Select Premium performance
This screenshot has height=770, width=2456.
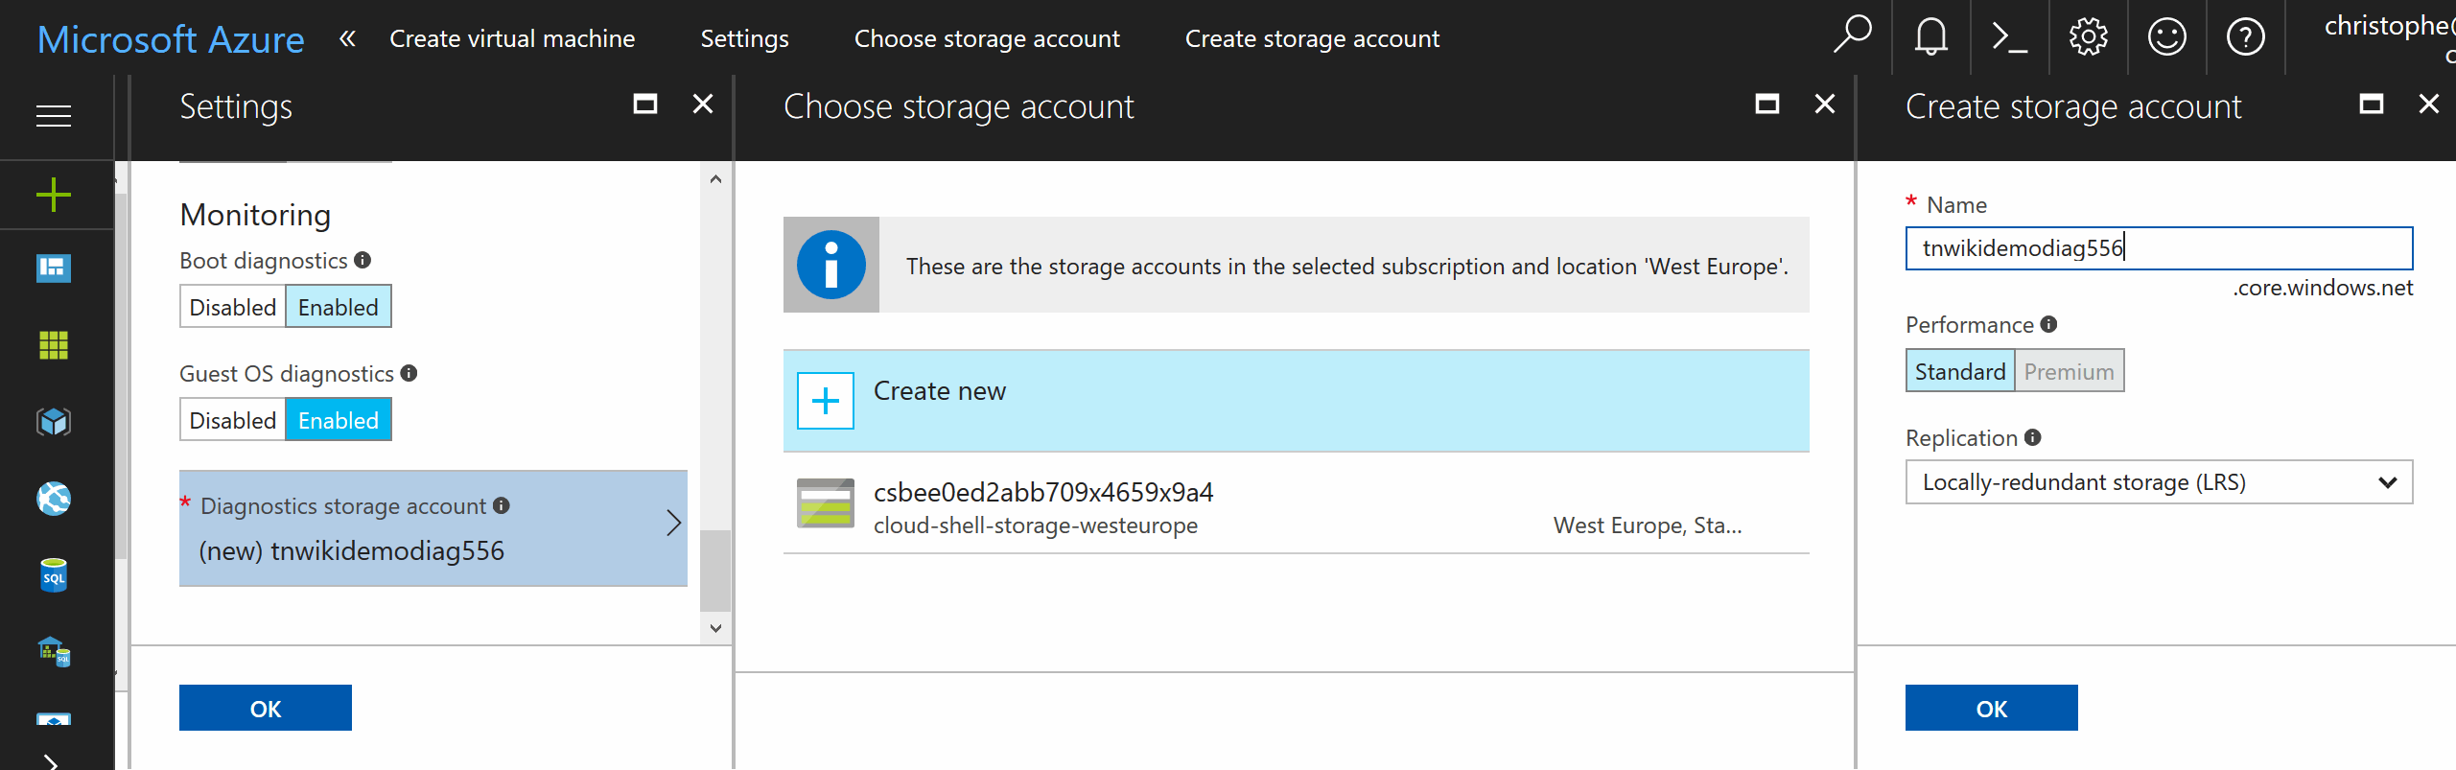click(x=2070, y=371)
